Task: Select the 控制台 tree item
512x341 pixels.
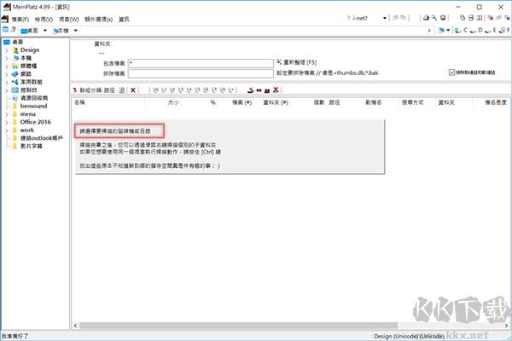Action: tap(29, 90)
